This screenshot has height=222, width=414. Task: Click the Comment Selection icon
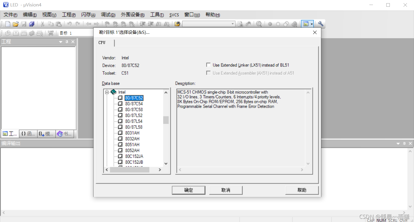pyautogui.click(x=159, y=24)
